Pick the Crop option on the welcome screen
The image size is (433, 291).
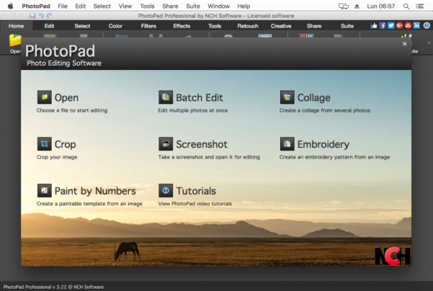point(57,144)
